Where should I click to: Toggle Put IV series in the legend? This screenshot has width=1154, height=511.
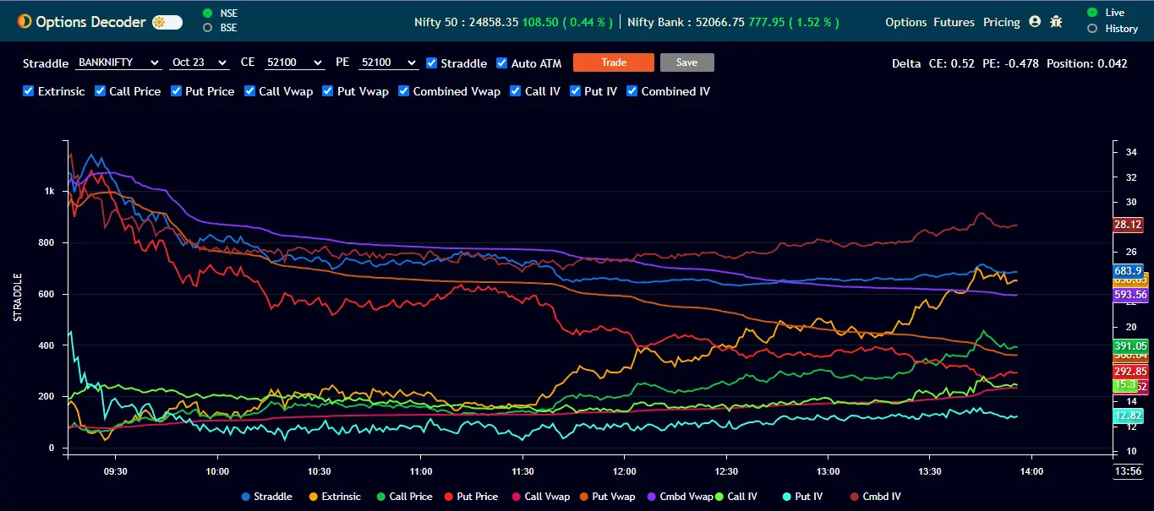[x=786, y=497]
